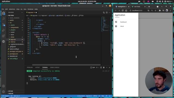Collapse the src folder
This screenshot has width=174, height=98.
click(x=11, y=23)
